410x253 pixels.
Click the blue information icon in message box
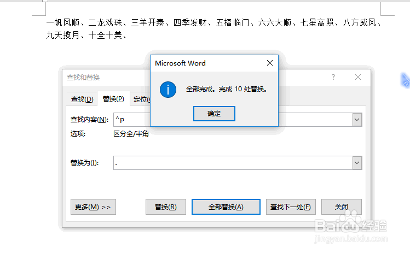(168, 90)
